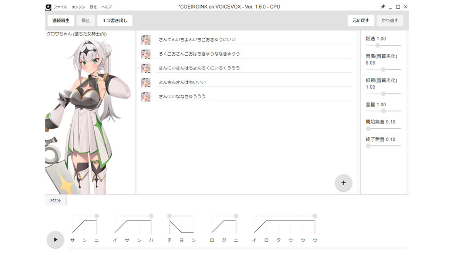Click the ヨ mora in accent panel
Screen dimensions: 454x255
click(x=182, y=240)
